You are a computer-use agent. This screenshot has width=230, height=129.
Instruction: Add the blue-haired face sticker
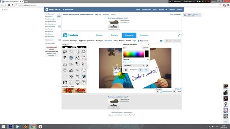[71, 58]
